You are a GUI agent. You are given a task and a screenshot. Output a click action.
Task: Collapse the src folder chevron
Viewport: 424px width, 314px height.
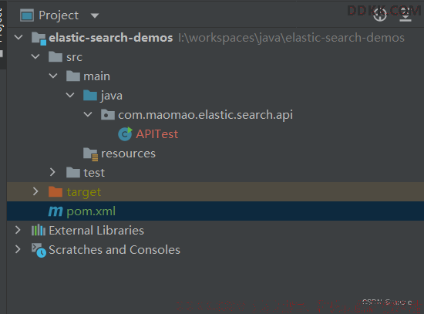(x=35, y=56)
